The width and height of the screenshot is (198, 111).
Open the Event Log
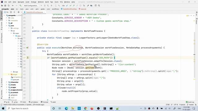coord(190,102)
